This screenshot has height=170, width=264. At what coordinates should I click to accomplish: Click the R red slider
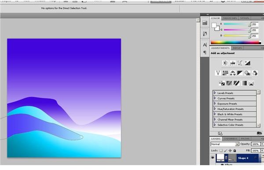coord(237,24)
